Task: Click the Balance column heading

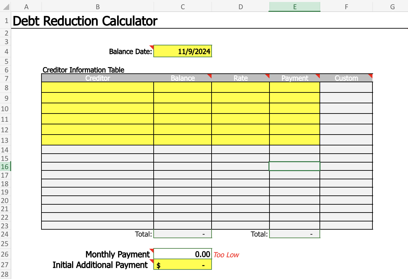Action: click(x=183, y=78)
